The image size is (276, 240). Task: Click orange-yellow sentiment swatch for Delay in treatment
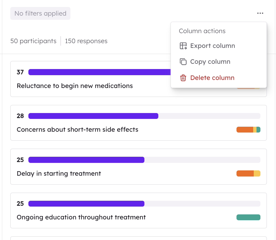pos(248,173)
